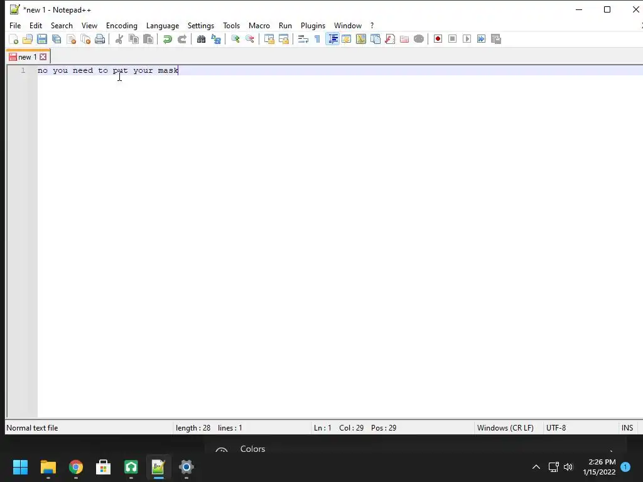Image resolution: width=643 pixels, height=482 pixels.
Task: Toggle the Show Indent Guide icon
Action: pos(333,39)
